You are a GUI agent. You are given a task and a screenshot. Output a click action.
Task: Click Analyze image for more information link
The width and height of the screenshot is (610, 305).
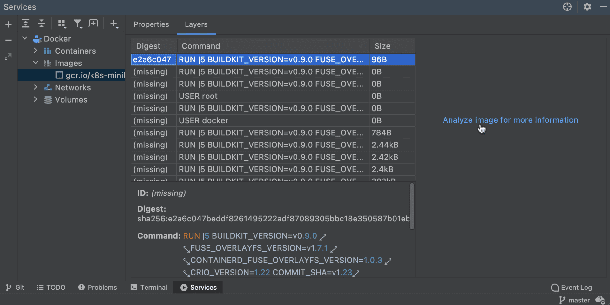click(511, 120)
